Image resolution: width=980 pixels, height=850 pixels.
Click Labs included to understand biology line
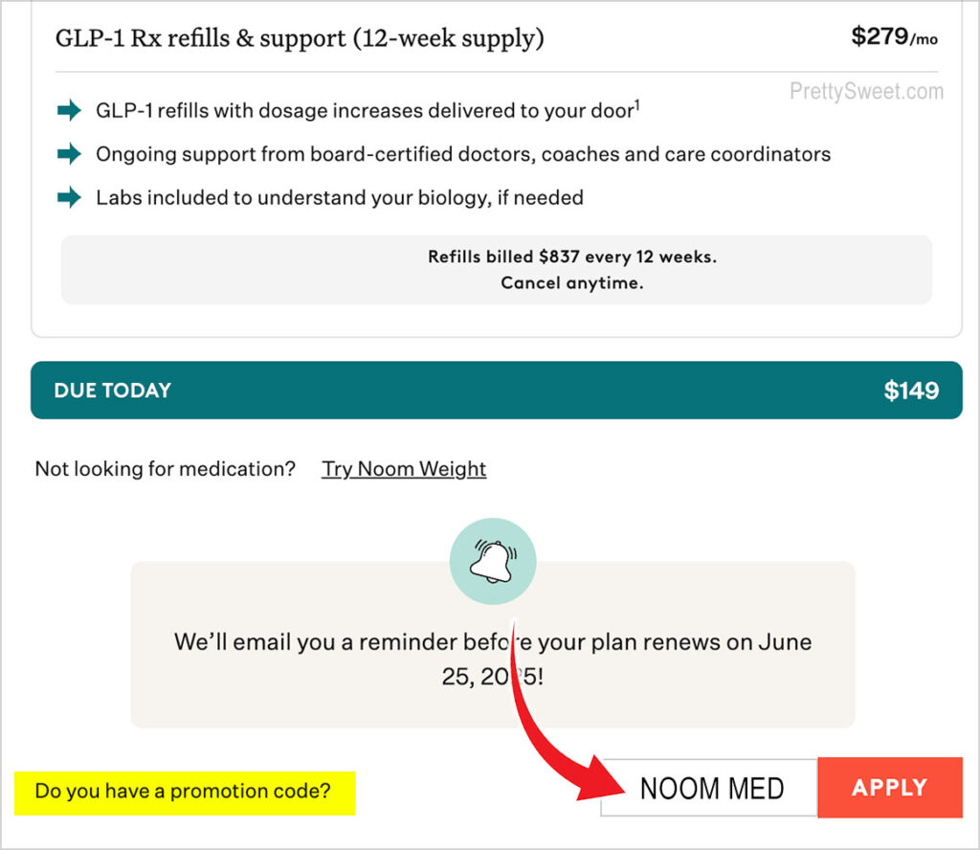pyautogui.click(x=340, y=197)
